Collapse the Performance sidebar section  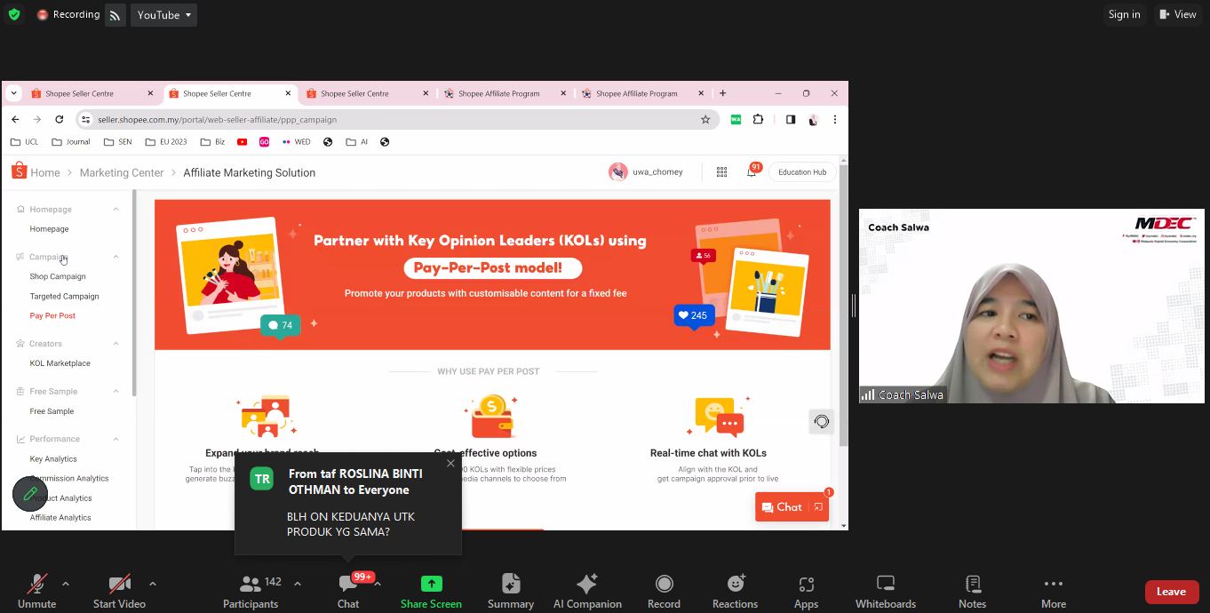point(115,439)
